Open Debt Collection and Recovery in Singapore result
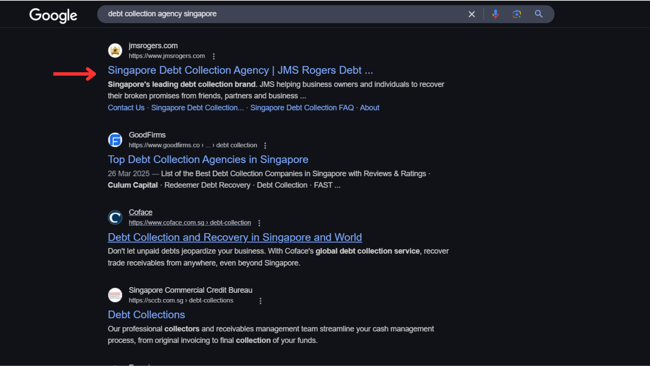Image resolution: width=650 pixels, height=366 pixels. (x=235, y=237)
